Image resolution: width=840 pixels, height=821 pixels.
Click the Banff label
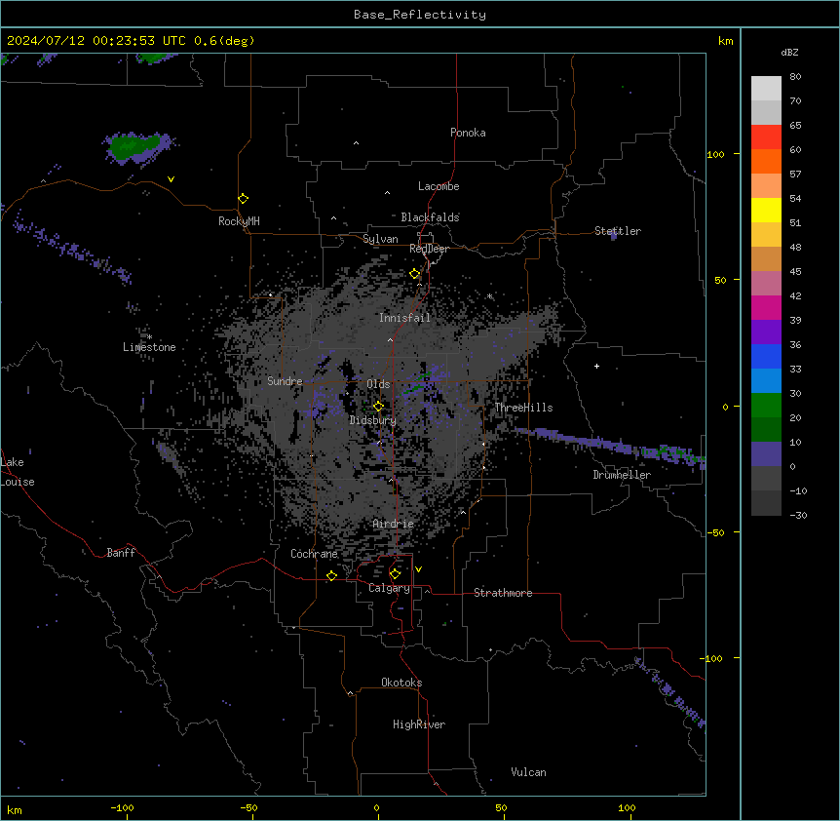(121, 553)
